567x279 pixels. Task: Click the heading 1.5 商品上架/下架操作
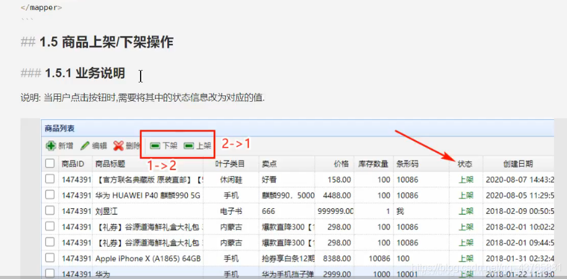[x=107, y=43]
